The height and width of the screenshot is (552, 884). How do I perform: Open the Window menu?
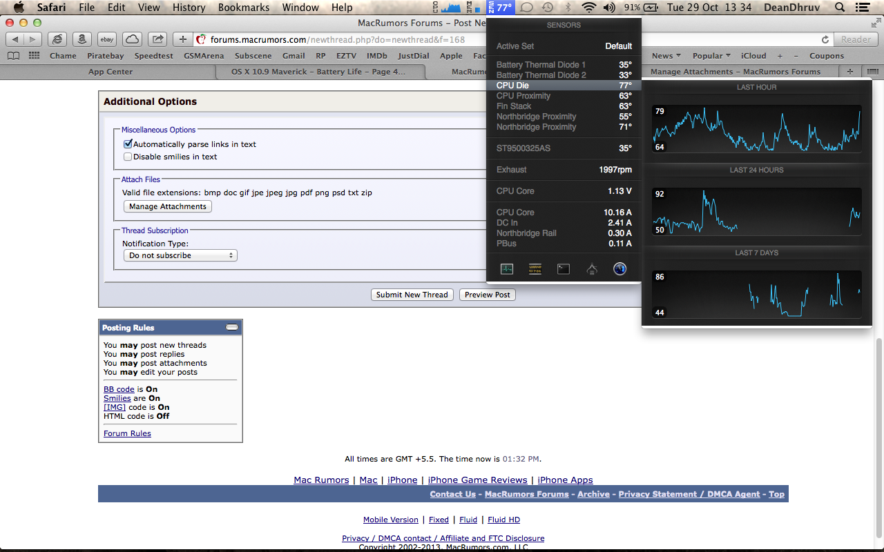click(300, 7)
